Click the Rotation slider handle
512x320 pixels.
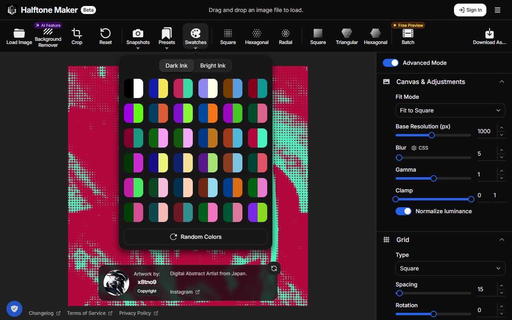[x=434, y=314]
